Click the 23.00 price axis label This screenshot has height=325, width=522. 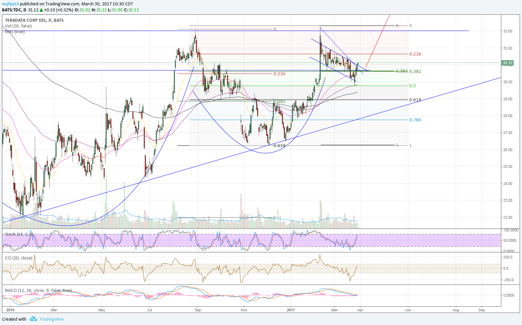tap(508, 200)
